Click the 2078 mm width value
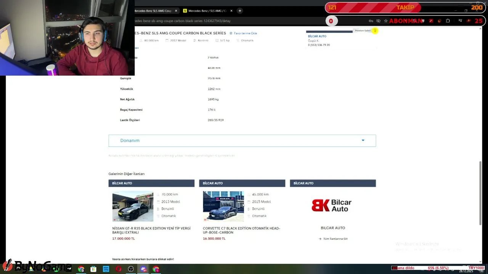This screenshot has width=488, height=274. (x=214, y=78)
